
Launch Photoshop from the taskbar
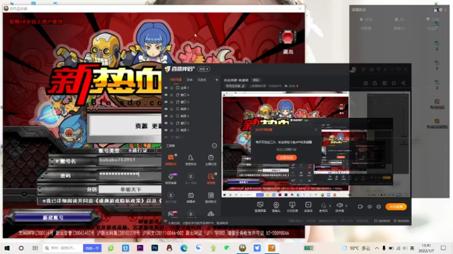click(x=155, y=248)
